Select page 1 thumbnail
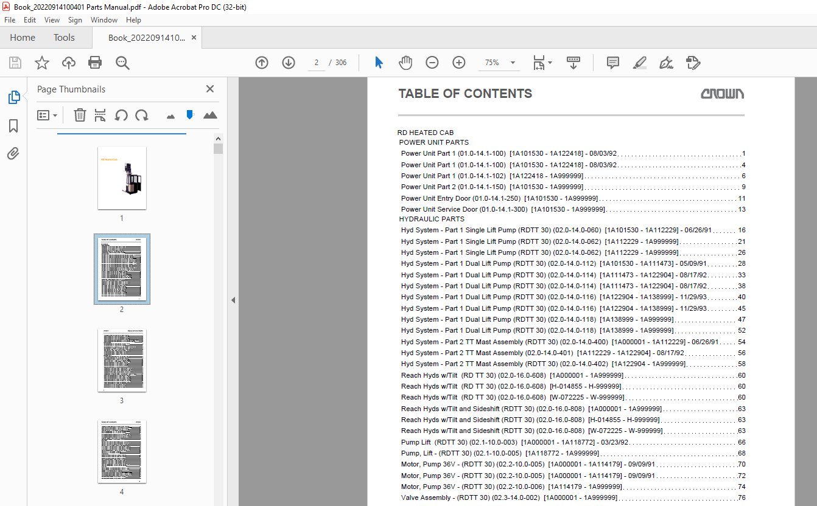Screen dimensions: 817x506 [122, 178]
